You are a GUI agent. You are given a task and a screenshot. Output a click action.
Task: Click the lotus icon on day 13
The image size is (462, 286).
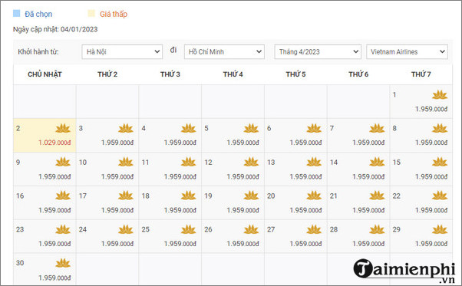(x=314, y=162)
